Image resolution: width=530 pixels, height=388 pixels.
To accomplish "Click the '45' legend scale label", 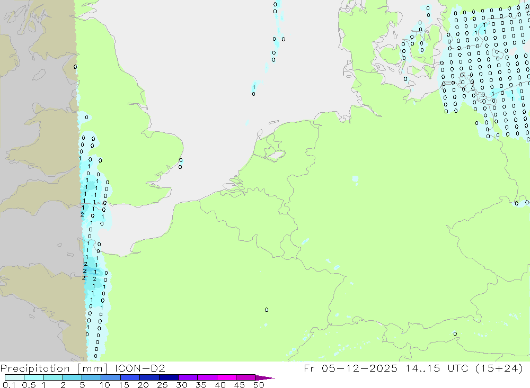I will point(240,385).
